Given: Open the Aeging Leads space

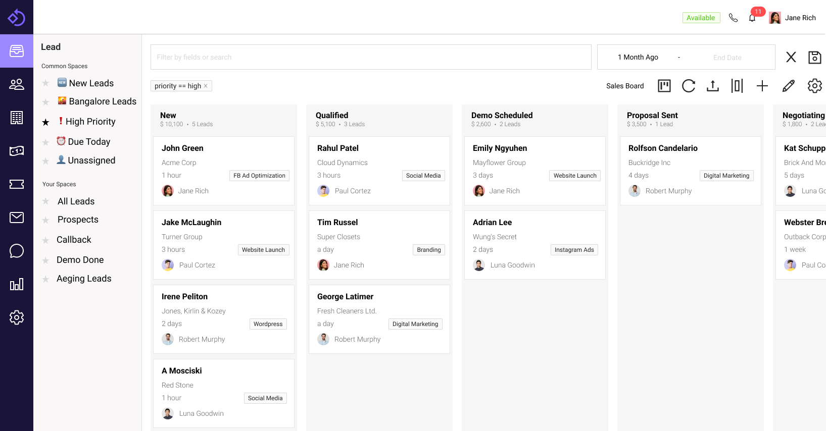Looking at the screenshot, I should [84, 279].
